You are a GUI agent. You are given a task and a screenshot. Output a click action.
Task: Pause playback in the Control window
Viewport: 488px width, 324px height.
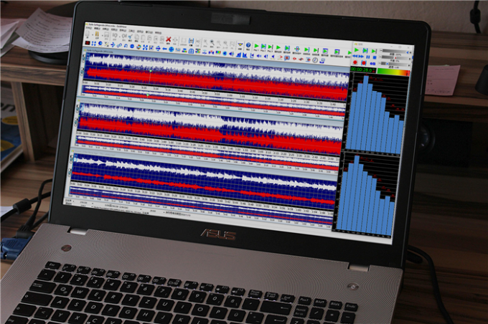point(368,57)
